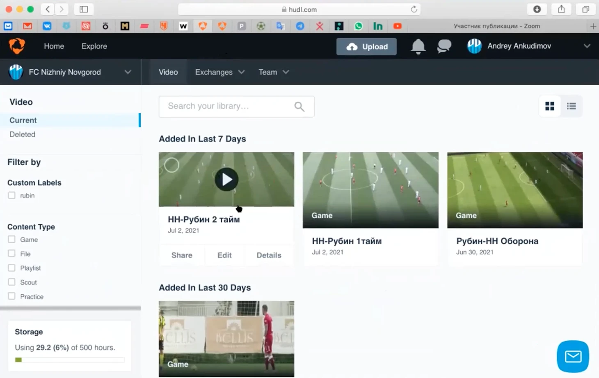Expand the Andrey Ankudimov account menu
The height and width of the screenshot is (378, 599).
pos(587,46)
